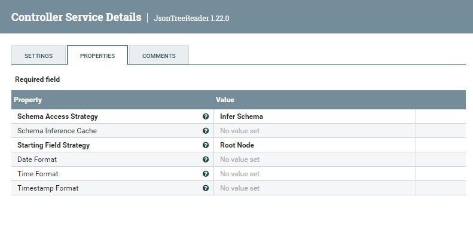Select the Timestamp Format property name
The width and height of the screenshot is (473, 236).
tap(48, 188)
